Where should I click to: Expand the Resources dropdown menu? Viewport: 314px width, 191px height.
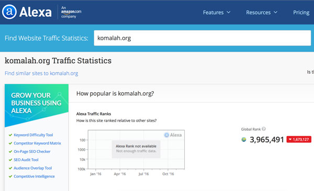[262, 13]
